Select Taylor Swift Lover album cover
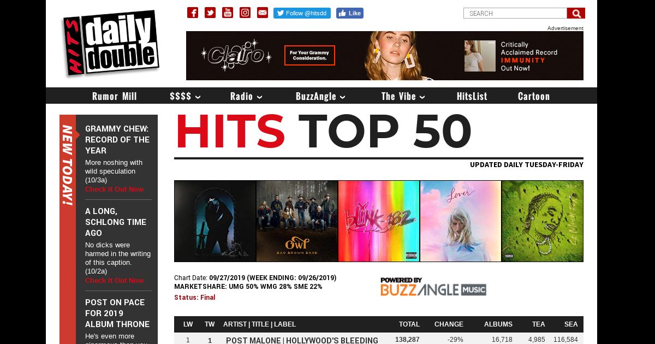655x344 pixels. 461,221
